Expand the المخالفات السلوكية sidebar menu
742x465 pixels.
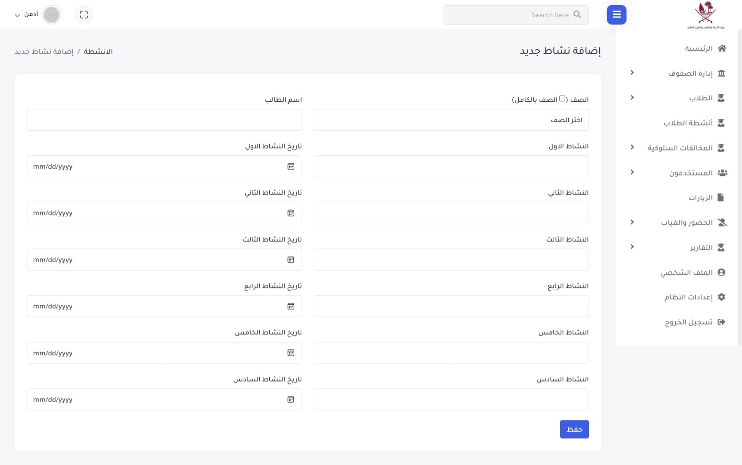(x=632, y=147)
